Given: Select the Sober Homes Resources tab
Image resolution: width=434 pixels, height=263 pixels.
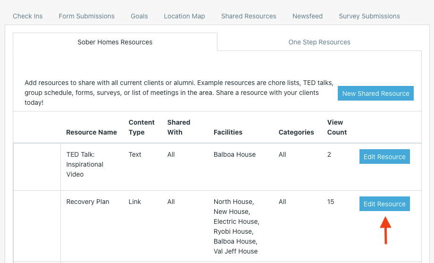Looking at the screenshot, I should click(115, 42).
